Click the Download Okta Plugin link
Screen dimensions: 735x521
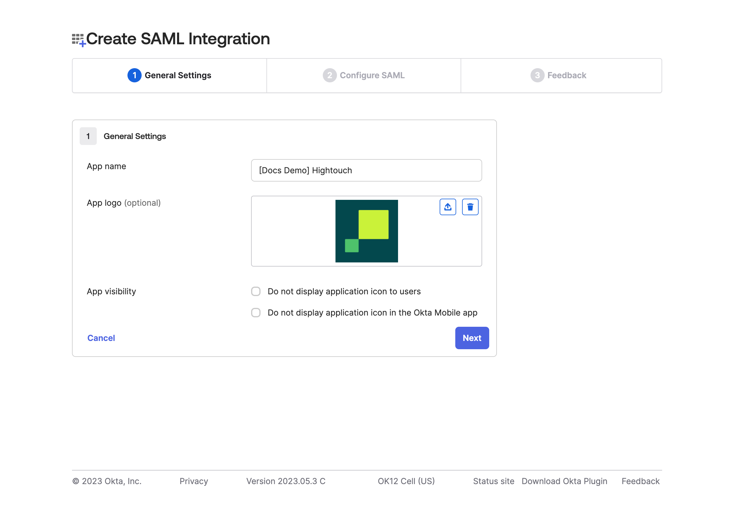click(x=564, y=480)
